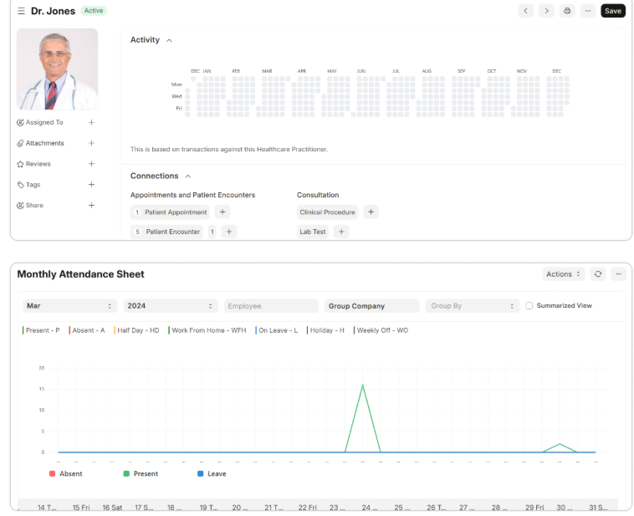Click the Active status badge
The image size is (634, 516).
(94, 11)
